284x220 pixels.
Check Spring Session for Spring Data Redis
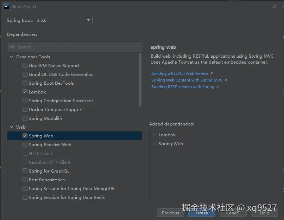coord(25,197)
